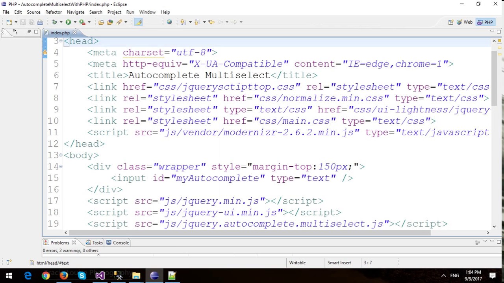
Task: Click the Open Perspective icon
Action: 451,22
